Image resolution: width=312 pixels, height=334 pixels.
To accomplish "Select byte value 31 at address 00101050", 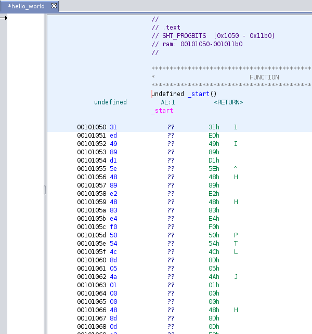I will point(113,127).
